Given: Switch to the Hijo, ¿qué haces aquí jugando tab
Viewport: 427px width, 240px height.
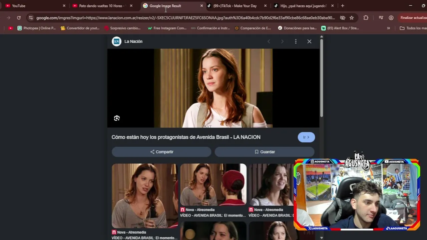Looking at the screenshot, I should click(303, 6).
